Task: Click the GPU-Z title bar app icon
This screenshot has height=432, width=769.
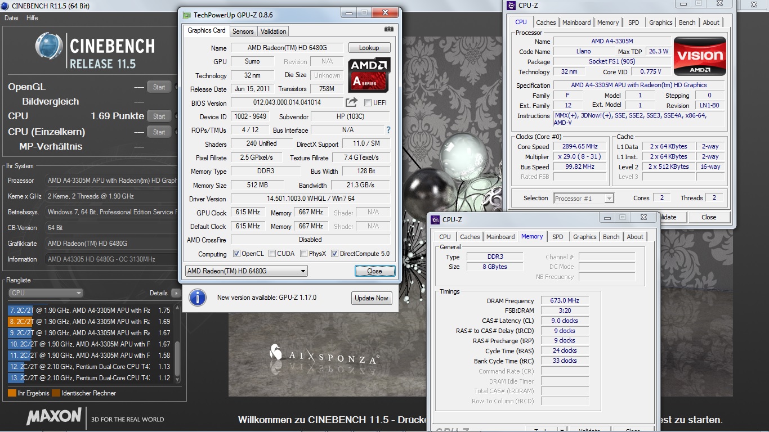Action: [x=186, y=15]
